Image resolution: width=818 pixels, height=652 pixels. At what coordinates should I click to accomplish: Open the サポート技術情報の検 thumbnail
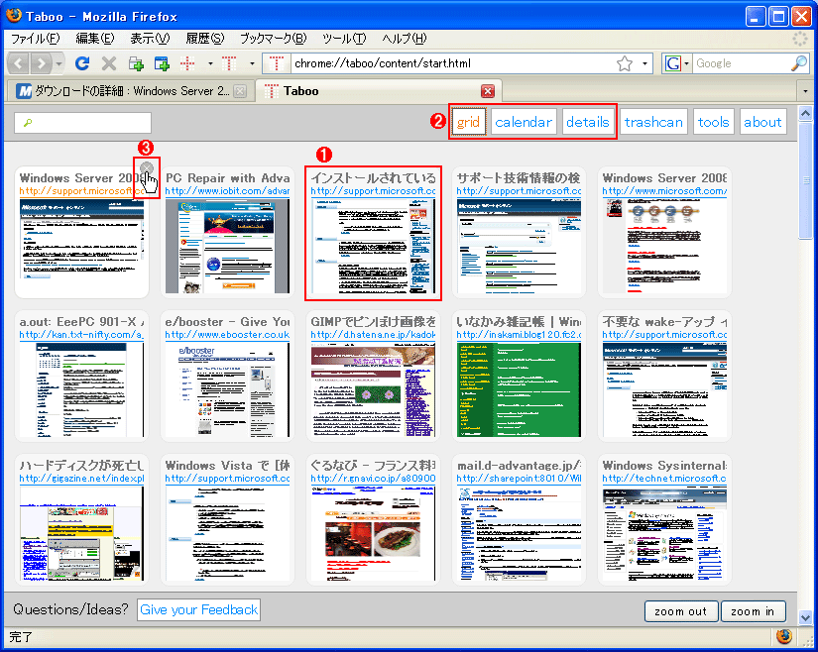point(519,246)
